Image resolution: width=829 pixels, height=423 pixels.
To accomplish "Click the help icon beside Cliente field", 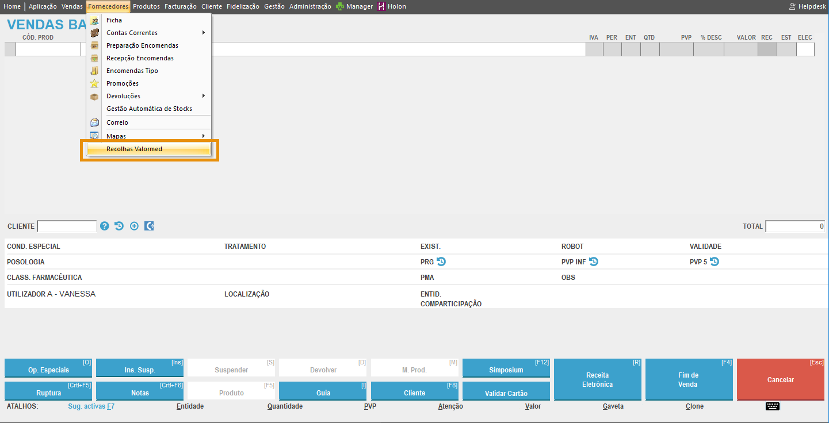I will click(x=105, y=226).
